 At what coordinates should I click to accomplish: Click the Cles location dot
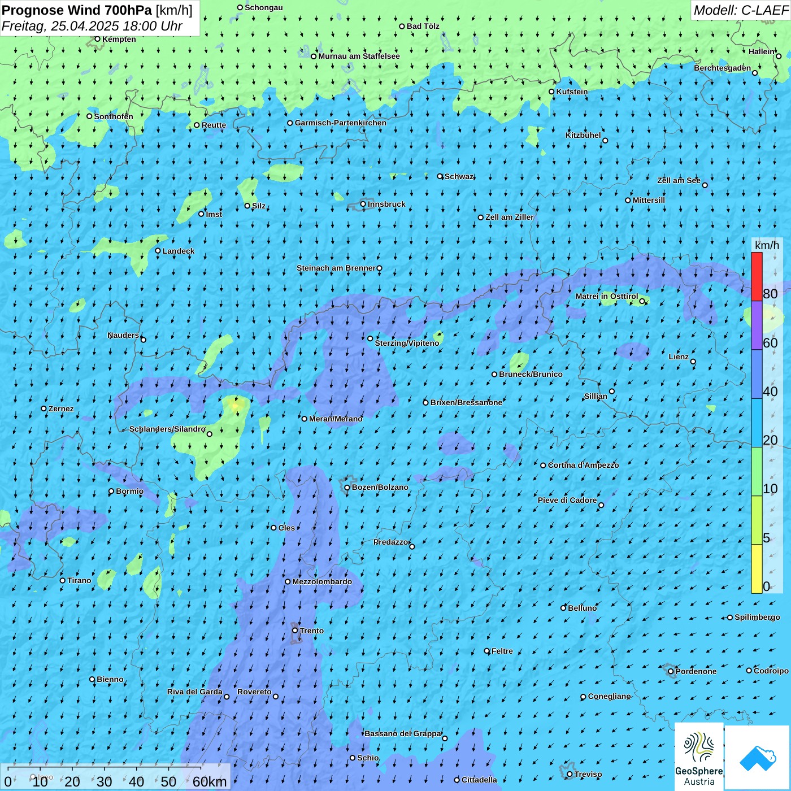click(274, 528)
